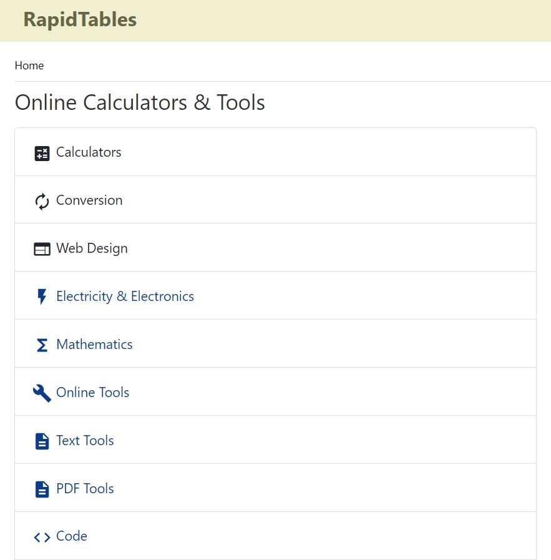Go to the Web Design text link
The width and height of the screenshot is (551, 560).
[92, 248]
